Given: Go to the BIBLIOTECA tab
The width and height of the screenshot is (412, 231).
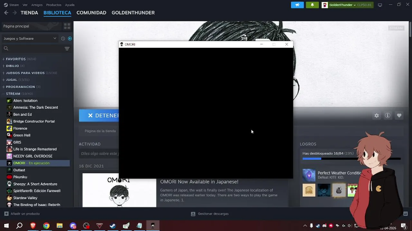Looking at the screenshot, I should [57, 13].
